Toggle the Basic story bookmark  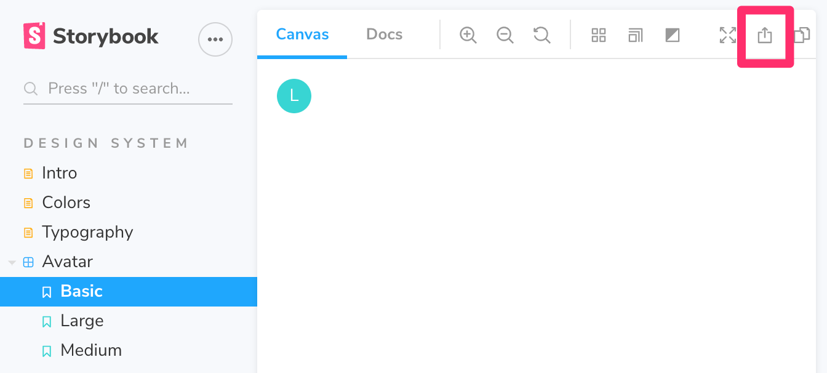(47, 291)
